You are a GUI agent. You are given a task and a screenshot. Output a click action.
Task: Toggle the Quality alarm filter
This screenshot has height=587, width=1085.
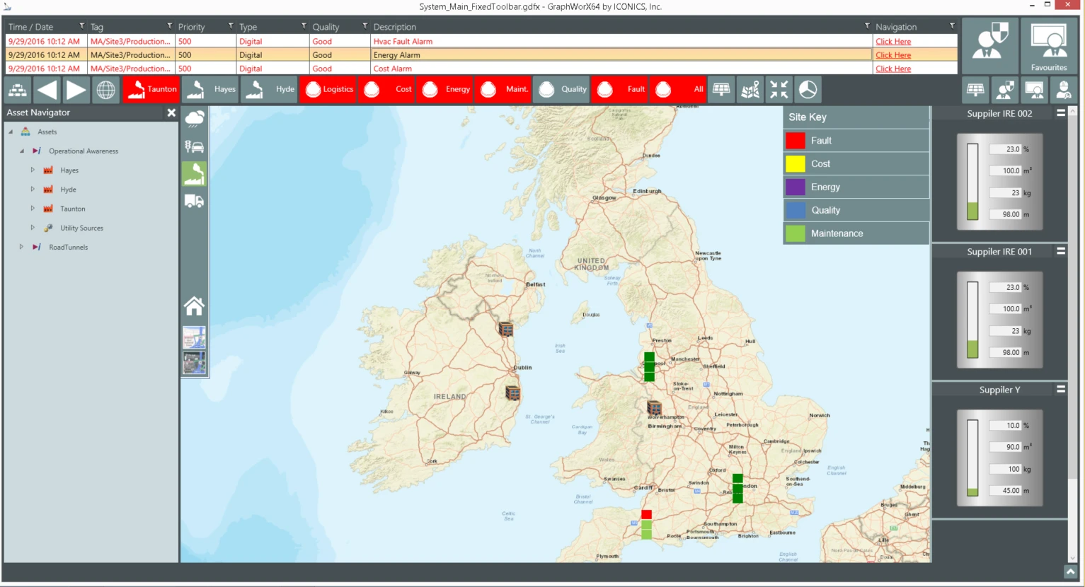(562, 90)
